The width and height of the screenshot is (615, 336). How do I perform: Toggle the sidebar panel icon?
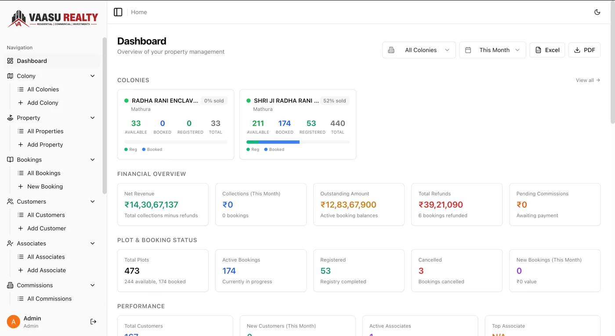click(118, 12)
